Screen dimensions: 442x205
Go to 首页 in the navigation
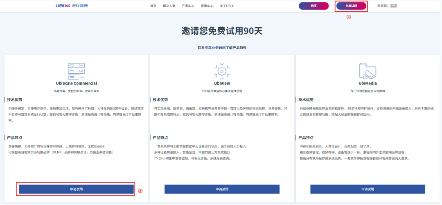pyautogui.click(x=153, y=6)
